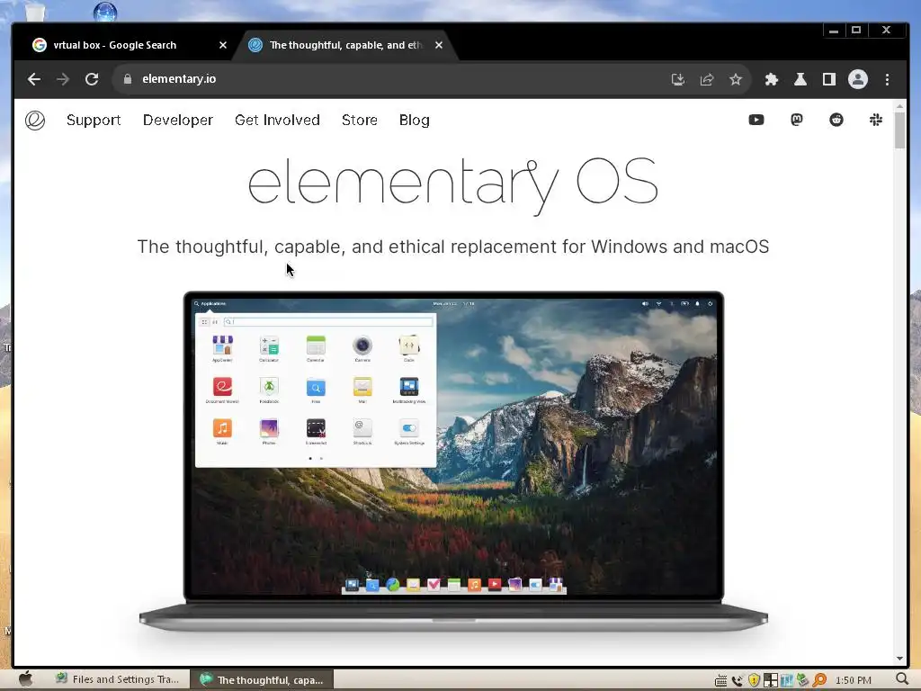Toggle the browser side panel
921x691 pixels.
pyautogui.click(x=828, y=79)
